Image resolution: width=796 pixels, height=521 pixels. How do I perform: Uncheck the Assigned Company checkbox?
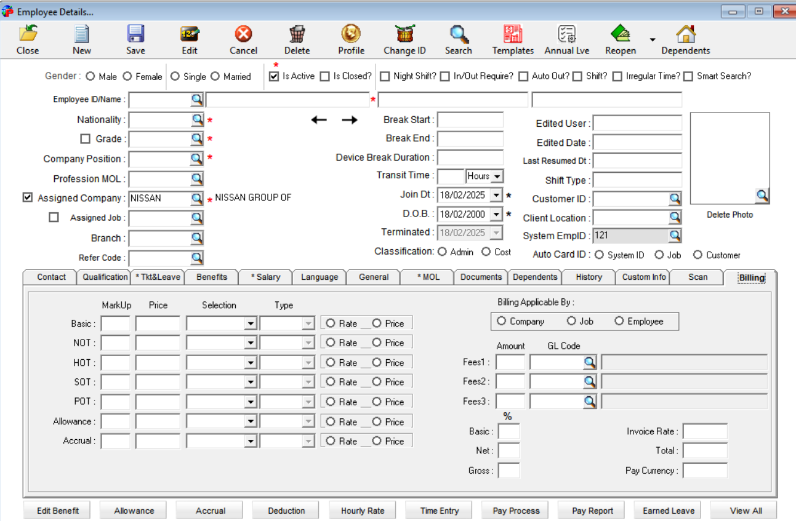pyautogui.click(x=27, y=197)
